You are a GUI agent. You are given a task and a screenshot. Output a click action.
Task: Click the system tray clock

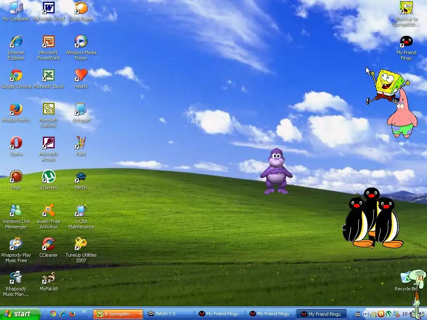coord(408,314)
